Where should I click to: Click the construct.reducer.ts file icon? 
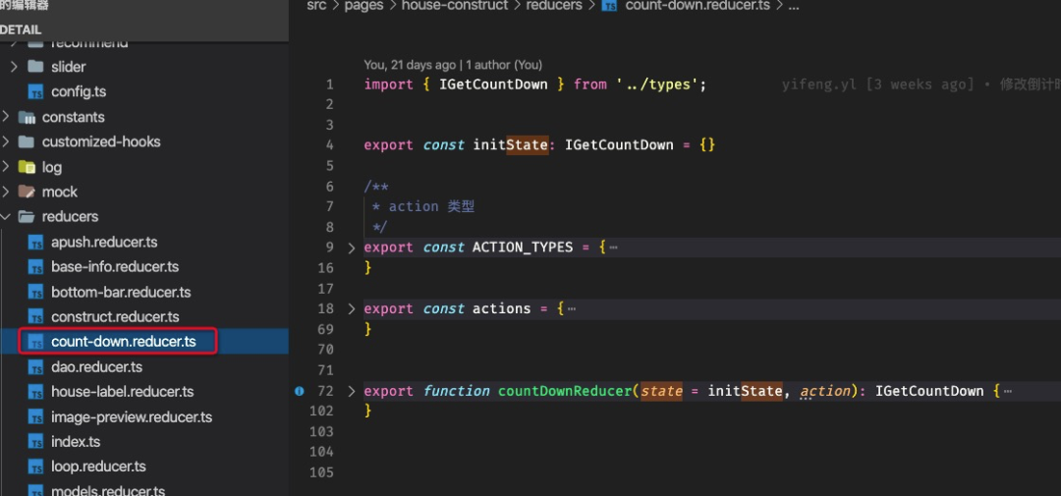tap(36, 316)
